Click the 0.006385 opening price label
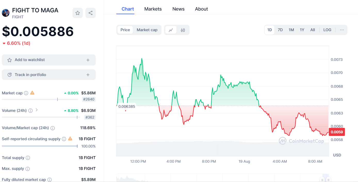 tap(127, 106)
